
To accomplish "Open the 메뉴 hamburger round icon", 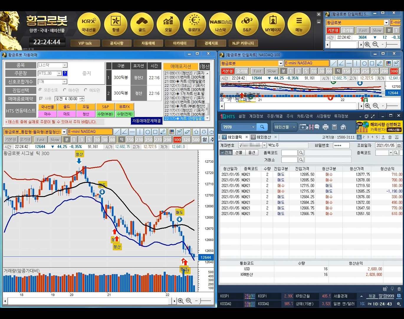I will tap(299, 25).
